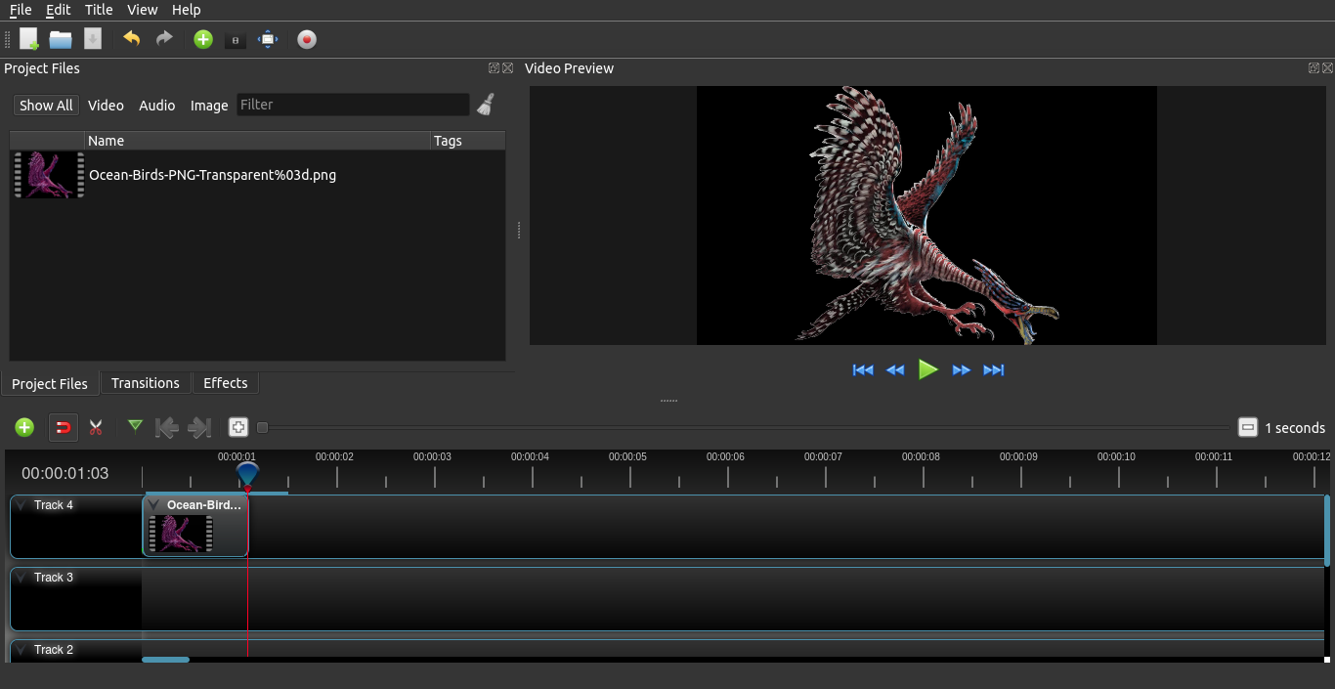Select the Show All filter button
This screenshot has width=1335, height=689.
46,106
